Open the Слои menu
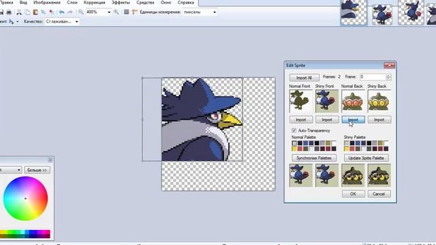This screenshot has width=436, height=245. [x=72, y=3]
